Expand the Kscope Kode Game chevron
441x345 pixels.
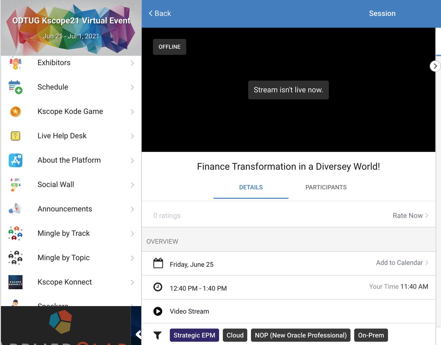coord(132,112)
